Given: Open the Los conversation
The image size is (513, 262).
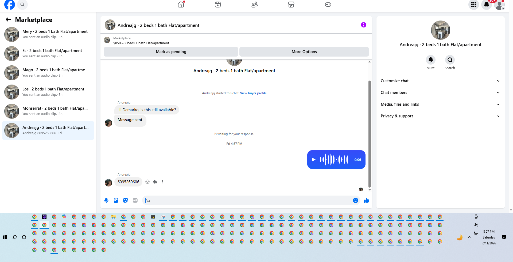Looking at the screenshot, I should pos(48,92).
